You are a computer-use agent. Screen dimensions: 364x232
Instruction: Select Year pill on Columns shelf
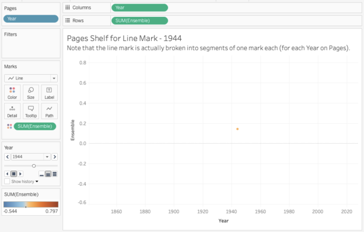click(139, 8)
